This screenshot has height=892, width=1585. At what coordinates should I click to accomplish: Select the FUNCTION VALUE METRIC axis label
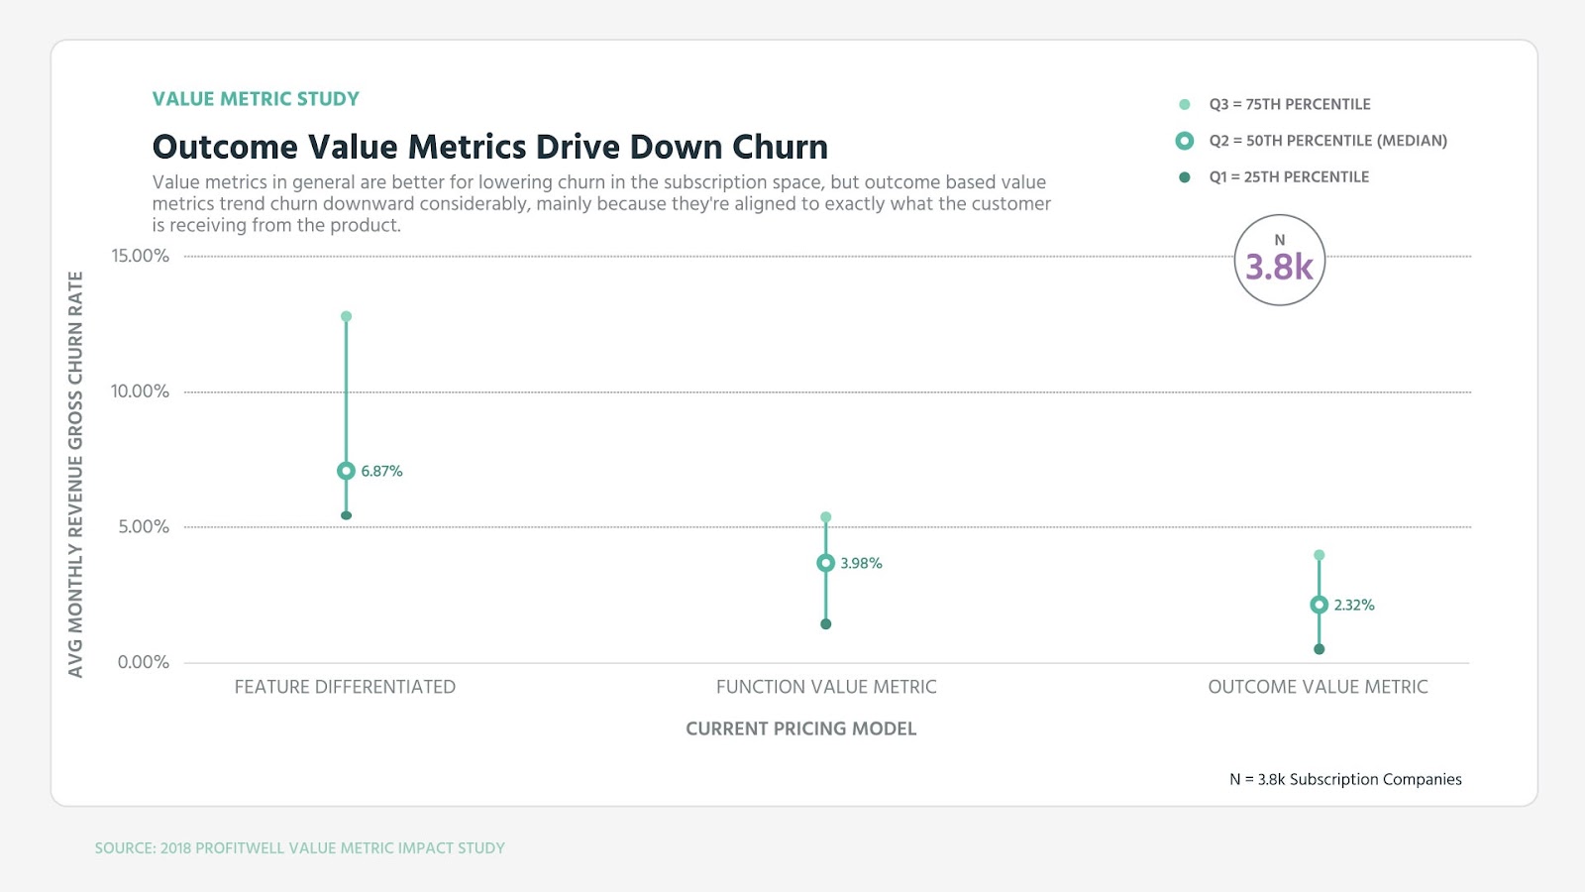point(826,687)
